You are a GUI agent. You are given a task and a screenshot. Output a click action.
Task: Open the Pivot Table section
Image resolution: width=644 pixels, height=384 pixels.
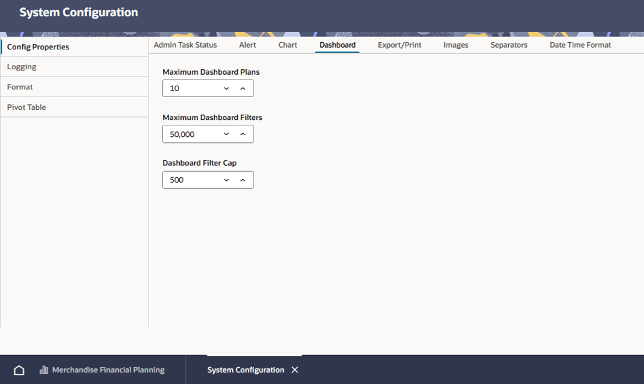coord(74,107)
